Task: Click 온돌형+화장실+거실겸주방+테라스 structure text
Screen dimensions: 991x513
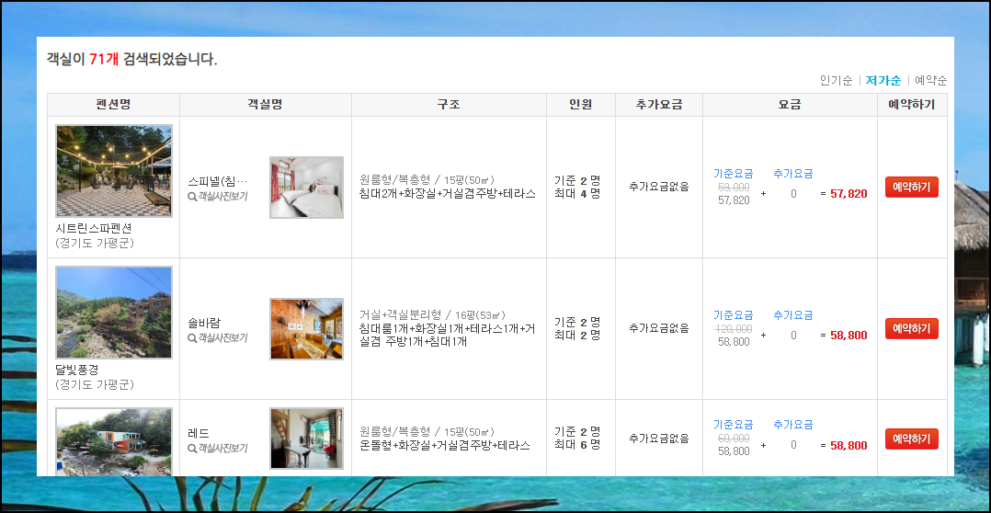Action: click(445, 445)
